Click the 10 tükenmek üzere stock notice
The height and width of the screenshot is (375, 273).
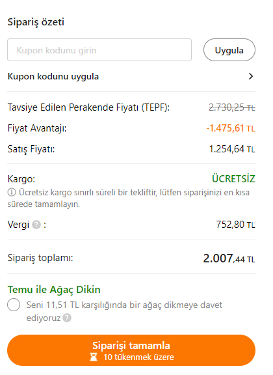138,357
